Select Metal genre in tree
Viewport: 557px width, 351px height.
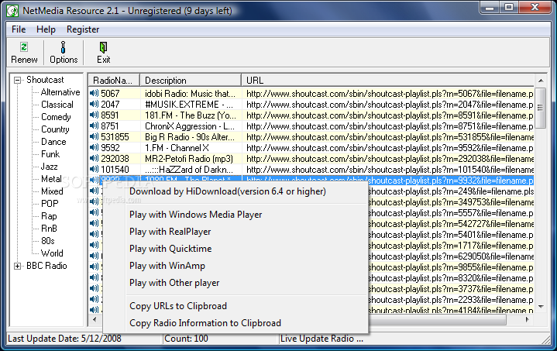[x=51, y=179]
